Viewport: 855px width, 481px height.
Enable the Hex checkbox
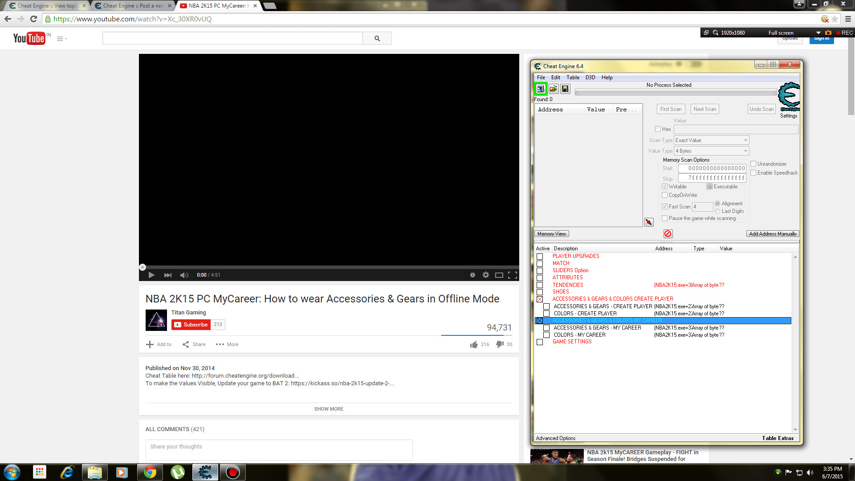click(x=658, y=129)
